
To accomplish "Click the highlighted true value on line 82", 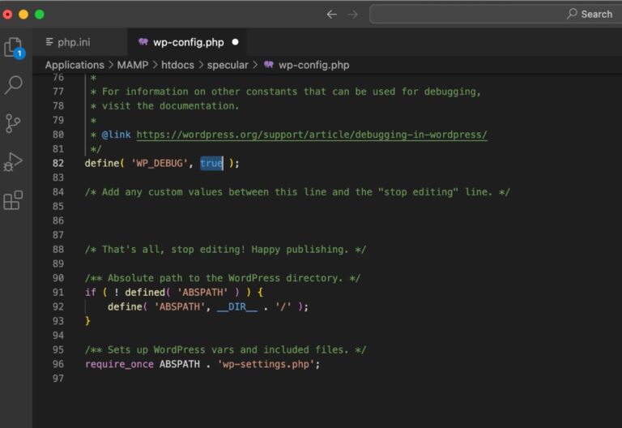I will point(211,163).
